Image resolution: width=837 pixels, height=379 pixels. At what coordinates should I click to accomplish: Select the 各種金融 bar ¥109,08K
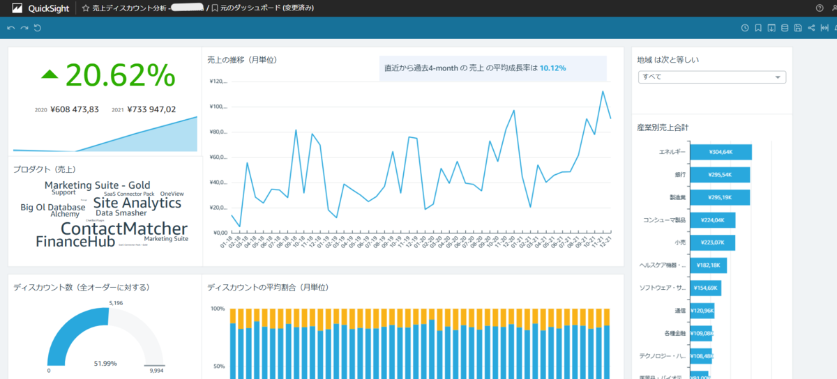tap(702, 333)
